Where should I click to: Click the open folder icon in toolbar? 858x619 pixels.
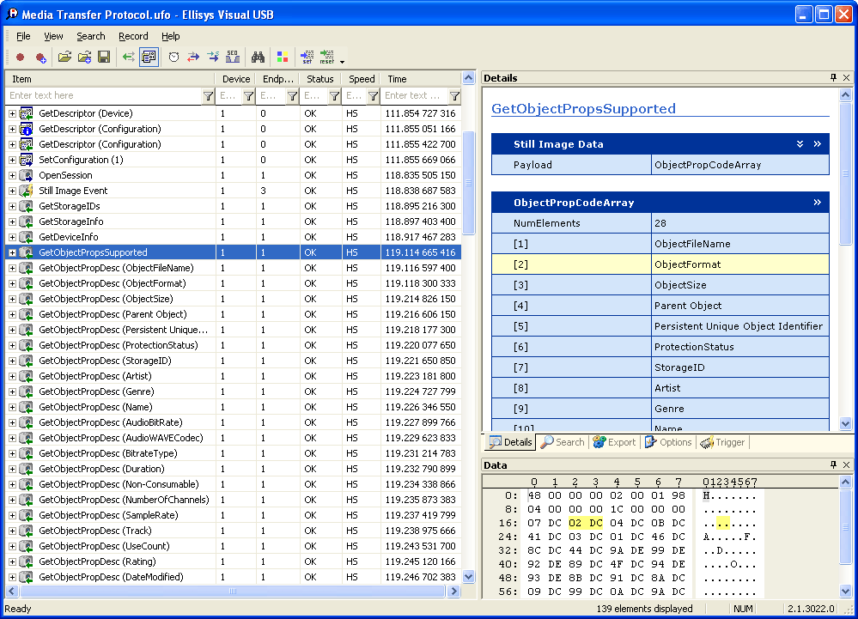click(x=64, y=58)
